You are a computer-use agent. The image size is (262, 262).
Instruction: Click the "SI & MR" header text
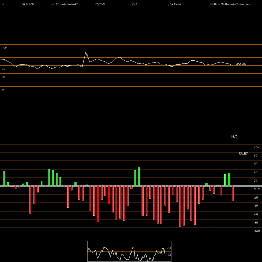28,4
